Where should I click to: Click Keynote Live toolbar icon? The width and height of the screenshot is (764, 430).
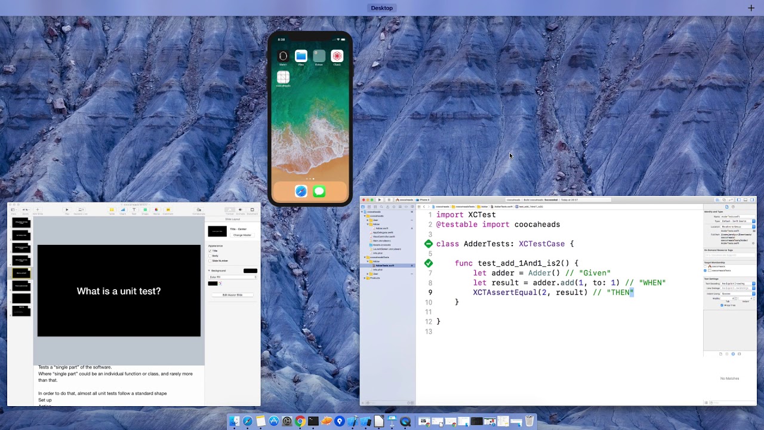tap(81, 210)
